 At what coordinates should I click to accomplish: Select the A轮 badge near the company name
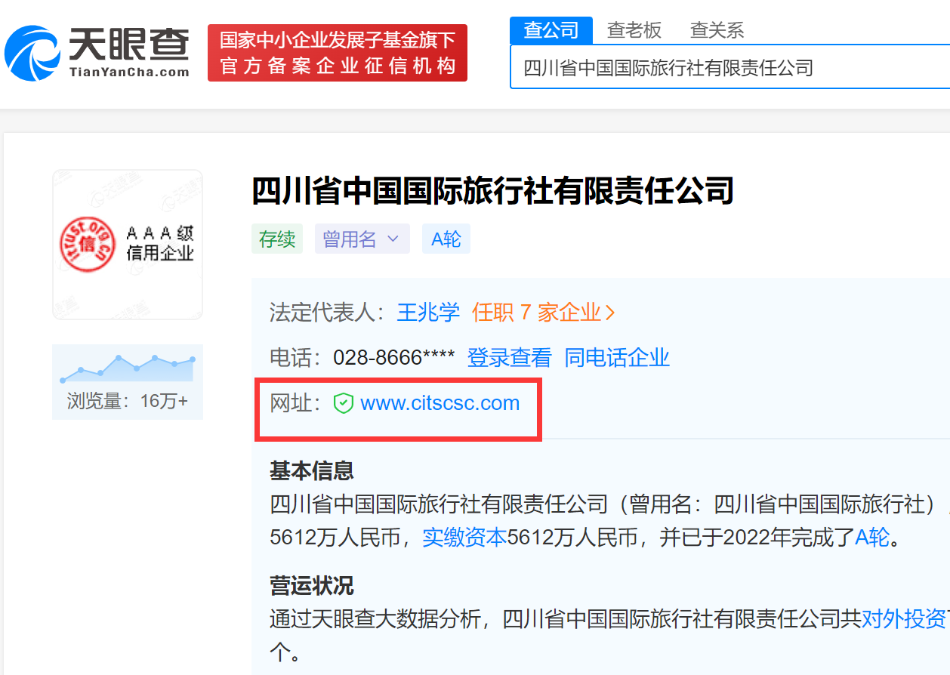[x=446, y=239]
